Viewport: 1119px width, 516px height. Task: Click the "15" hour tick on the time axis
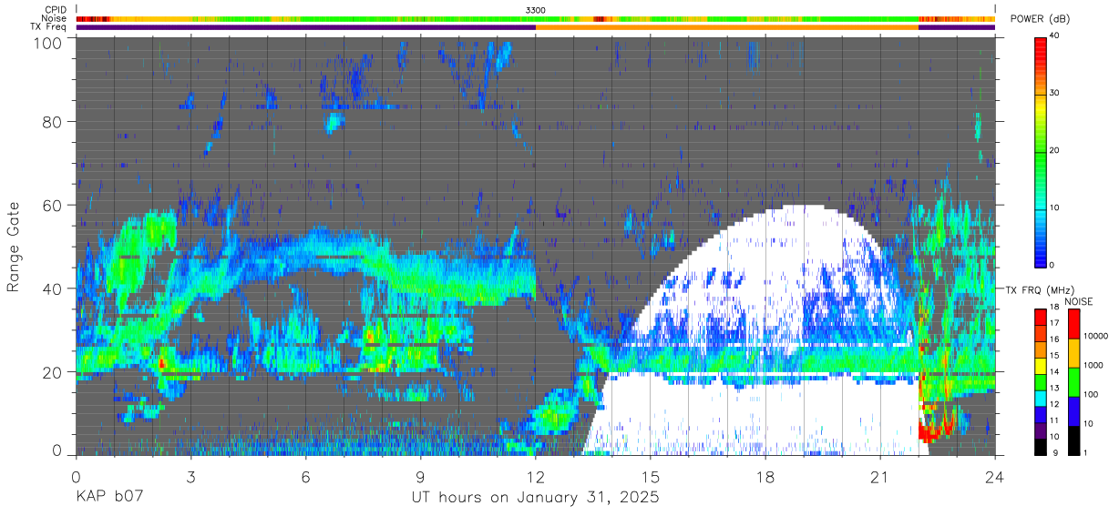pos(651,476)
